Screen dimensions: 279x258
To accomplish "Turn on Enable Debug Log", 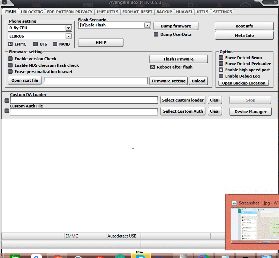I will (221, 76).
